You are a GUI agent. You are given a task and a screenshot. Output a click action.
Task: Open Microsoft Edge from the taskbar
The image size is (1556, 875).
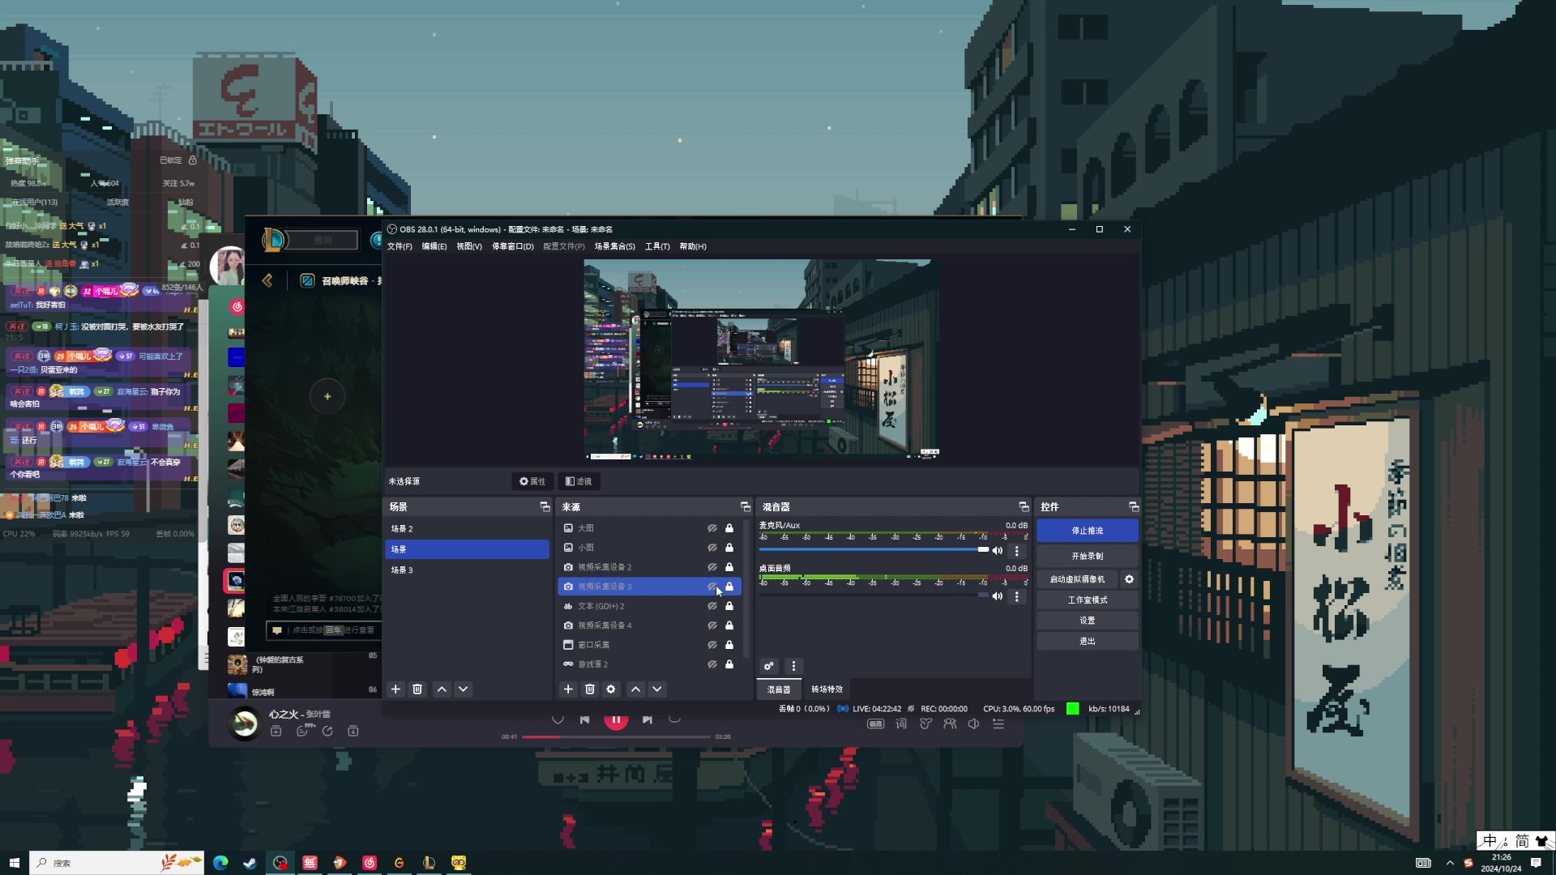click(x=220, y=863)
